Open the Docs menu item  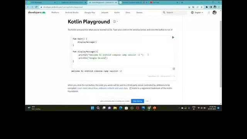(x=128, y=12)
